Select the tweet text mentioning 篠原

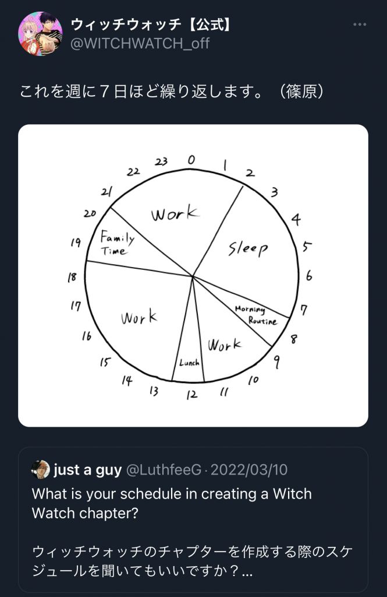tap(172, 92)
